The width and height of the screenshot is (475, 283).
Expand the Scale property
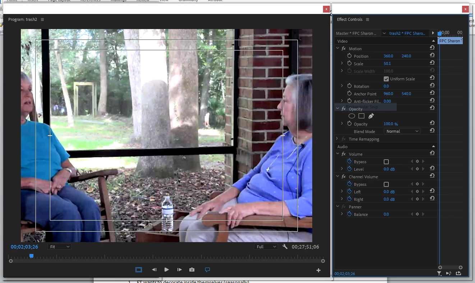point(342,63)
